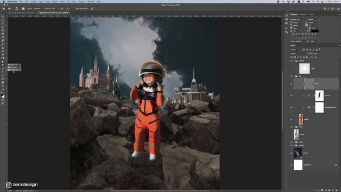
Task: Click the foreground/background color swatches
Action: click(3, 96)
